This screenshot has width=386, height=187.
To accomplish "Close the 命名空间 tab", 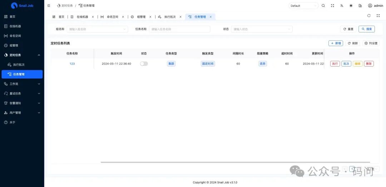I will tap(123, 17).
